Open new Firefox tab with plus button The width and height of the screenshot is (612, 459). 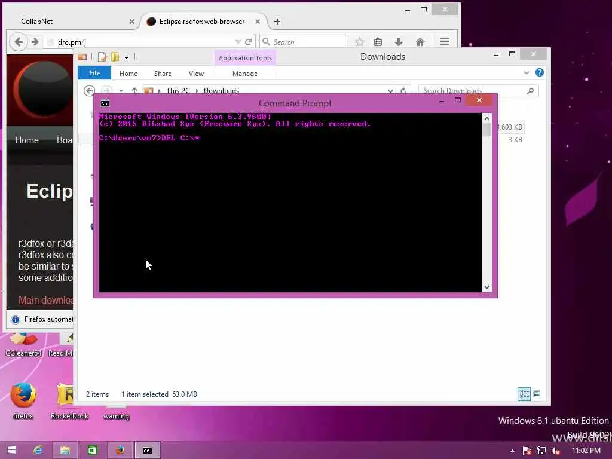pyautogui.click(x=277, y=22)
